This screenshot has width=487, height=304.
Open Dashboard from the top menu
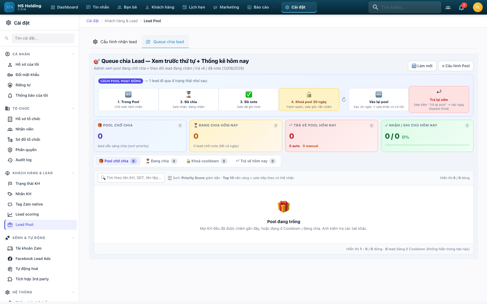click(x=65, y=7)
